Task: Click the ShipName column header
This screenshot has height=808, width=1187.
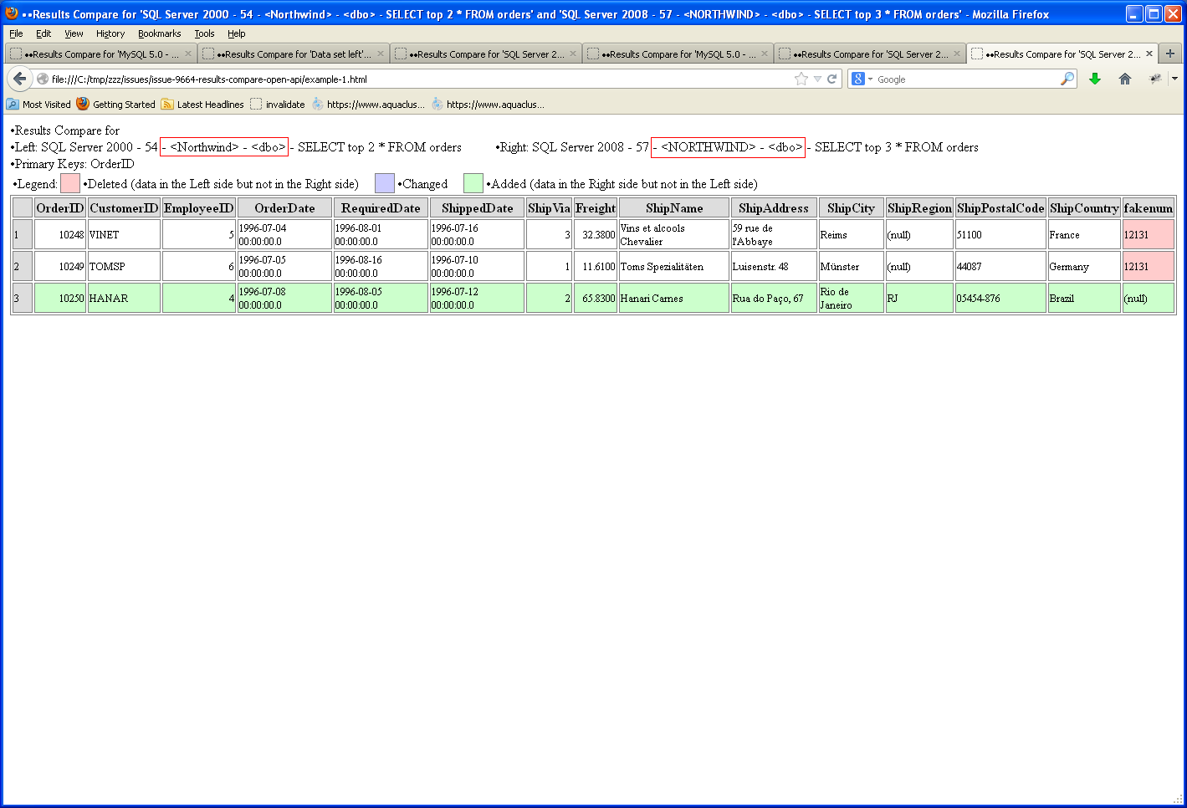Action: coord(674,208)
